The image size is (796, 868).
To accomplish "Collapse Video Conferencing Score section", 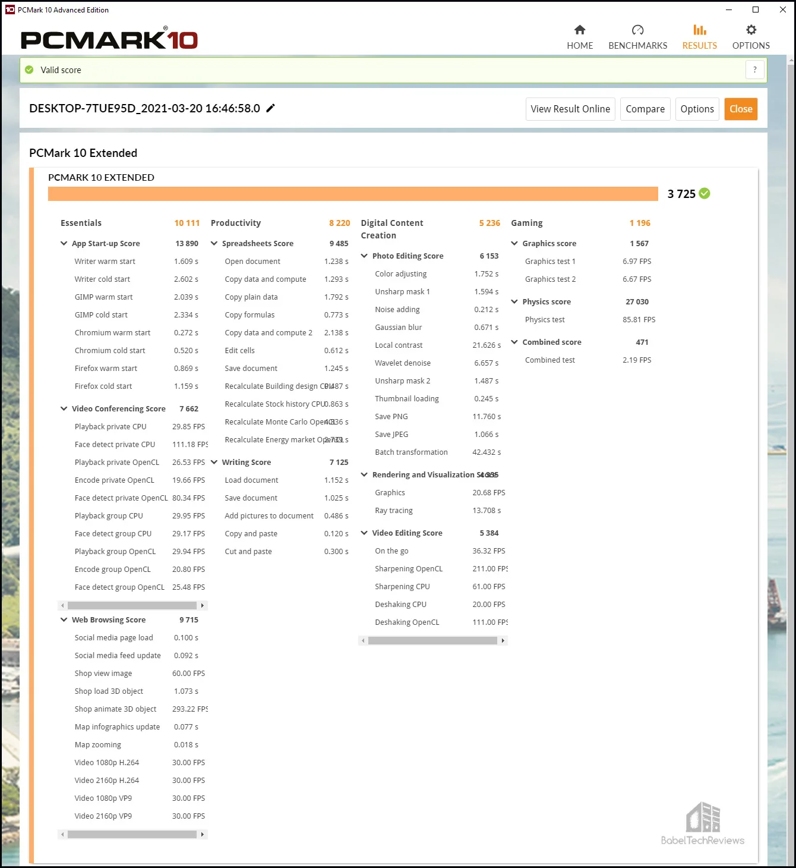I will click(x=64, y=408).
